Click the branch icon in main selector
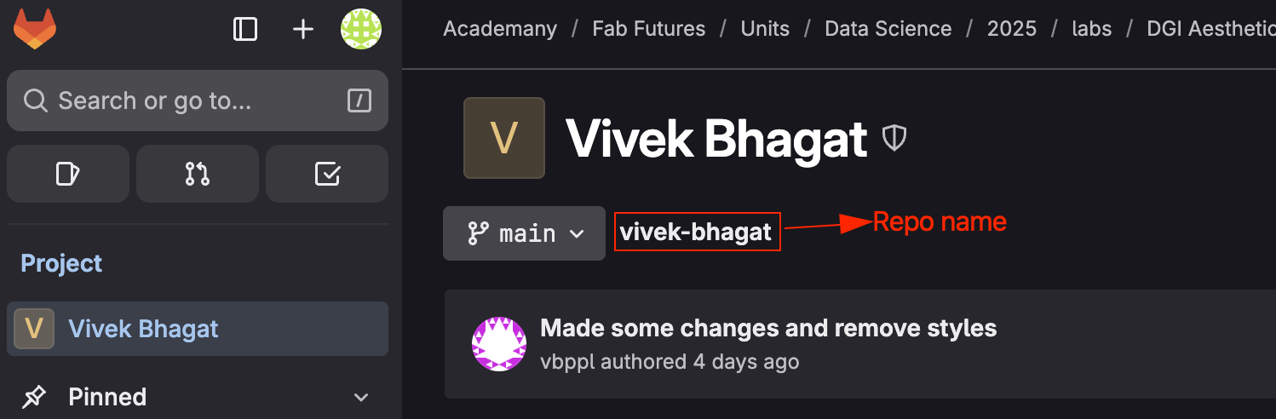The width and height of the screenshot is (1276, 419). pyautogui.click(x=479, y=233)
